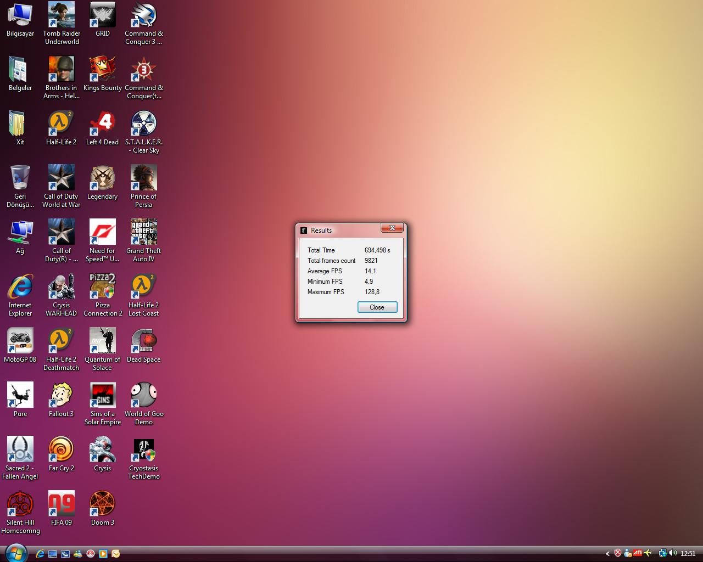Click the Total Time value 694,498 s
The width and height of the screenshot is (703, 562).
[x=378, y=250]
